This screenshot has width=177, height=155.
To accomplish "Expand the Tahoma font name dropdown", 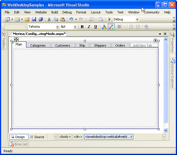I will pos(57,27).
